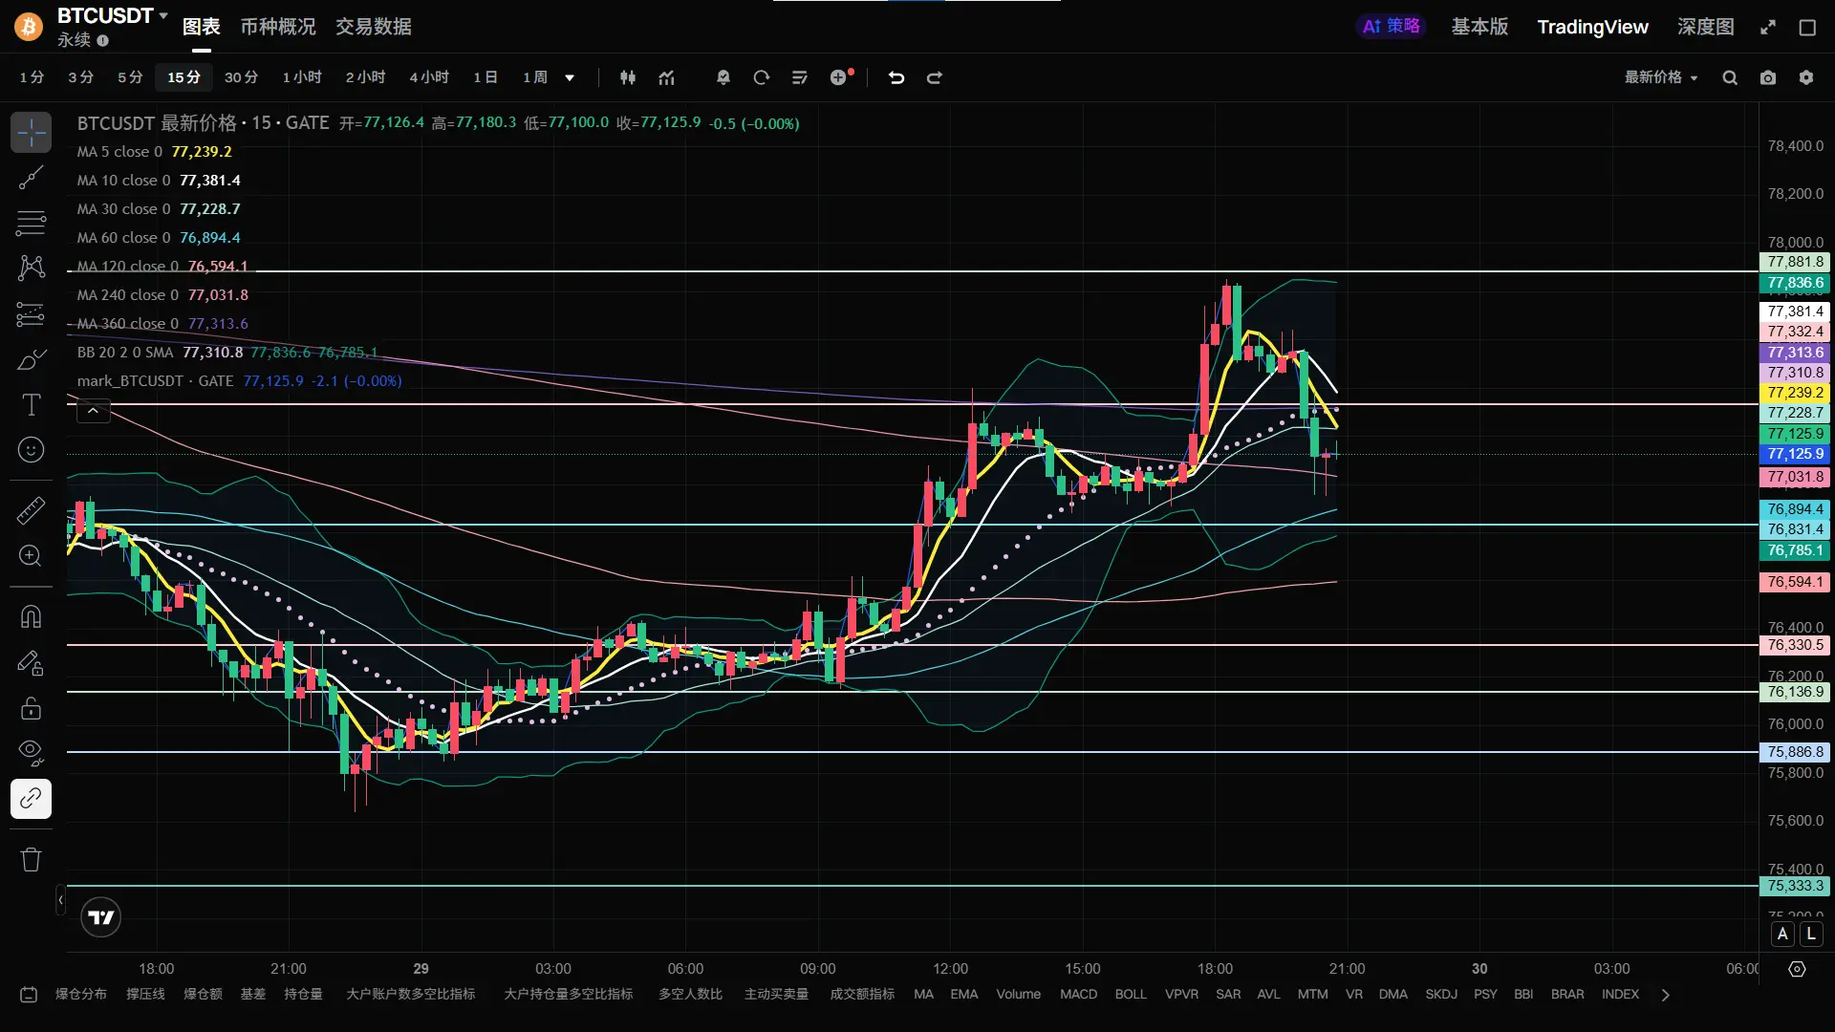Delete drawings with trash icon
1835x1032 pixels.
(31, 859)
